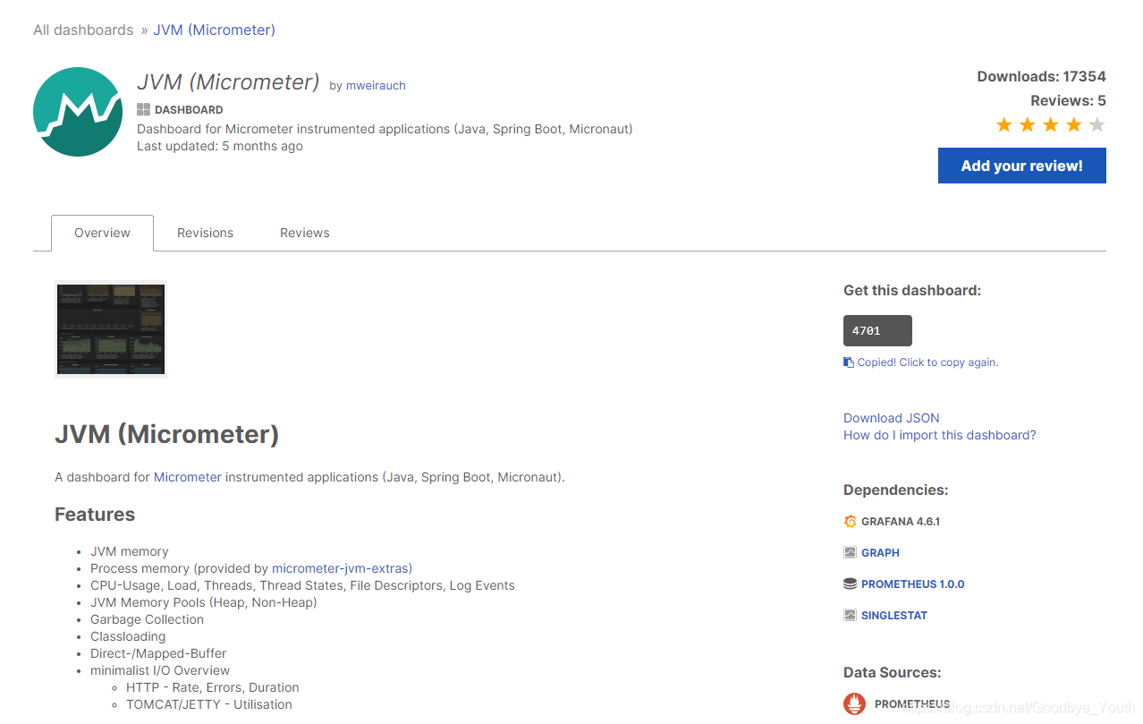Click the first rating star
Viewport: 1143px width, 724px height.
1004,124
